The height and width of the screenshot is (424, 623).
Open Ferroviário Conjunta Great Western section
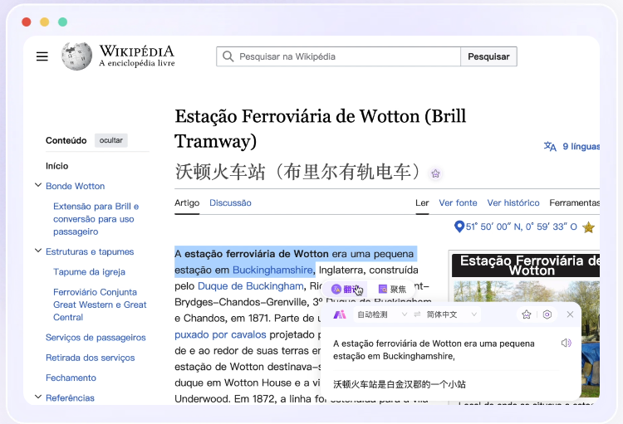pos(100,305)
